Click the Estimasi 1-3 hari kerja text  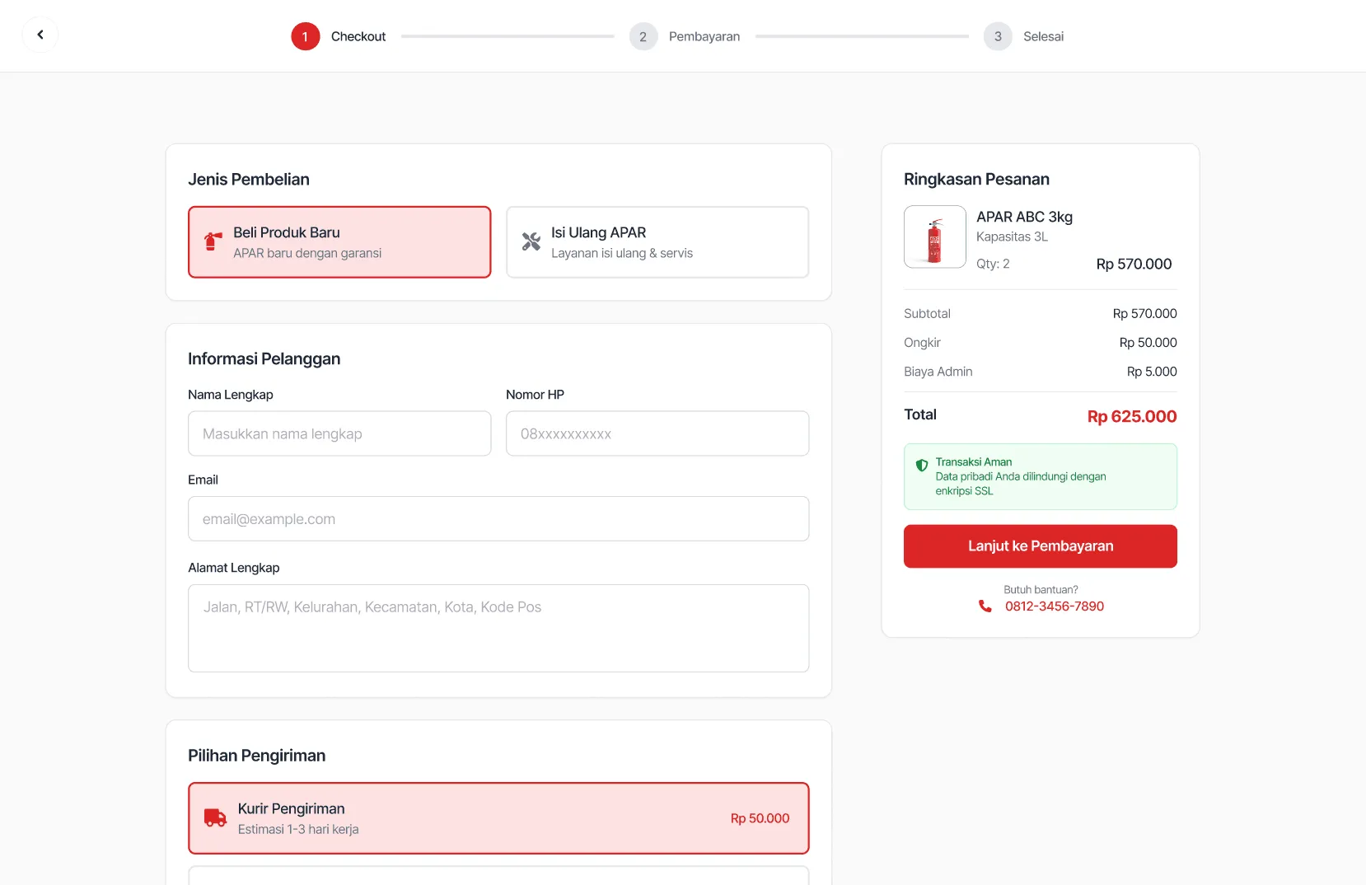tap(298, 829)
